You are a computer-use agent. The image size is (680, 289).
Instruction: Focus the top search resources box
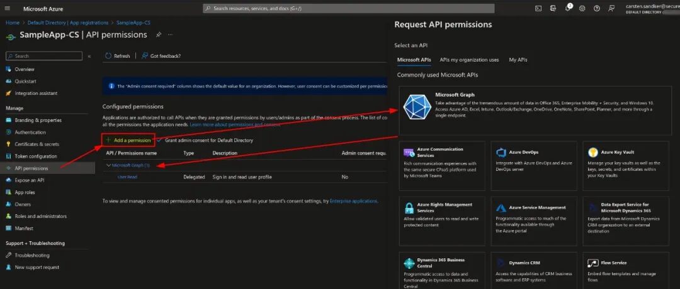(349, 9)
